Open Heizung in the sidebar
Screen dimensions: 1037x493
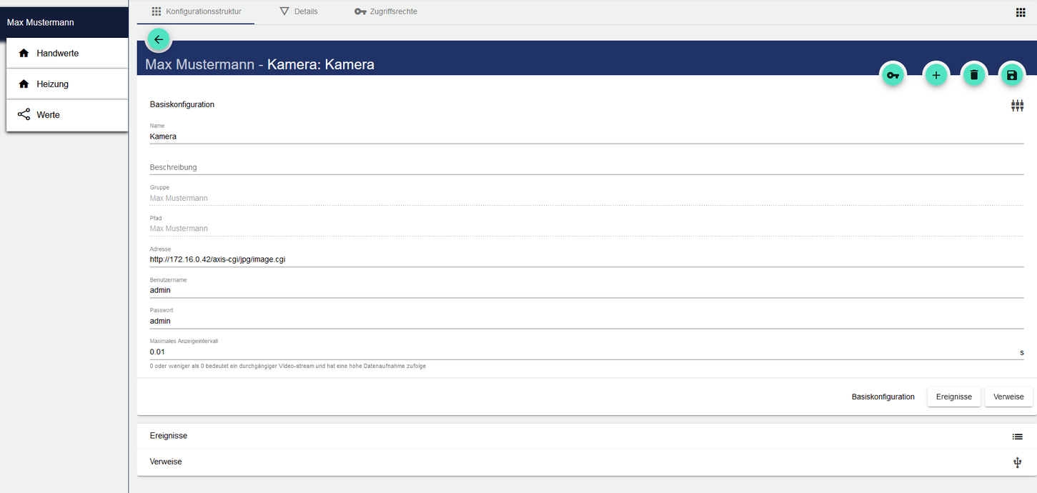coord(53,84)
